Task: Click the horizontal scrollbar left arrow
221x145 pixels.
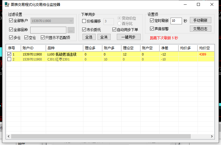Action: tap(9, 136)
